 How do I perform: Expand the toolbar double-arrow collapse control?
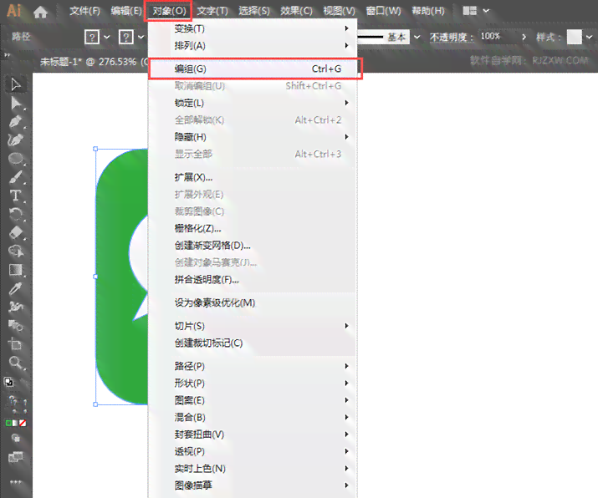[x=7, y=55]
